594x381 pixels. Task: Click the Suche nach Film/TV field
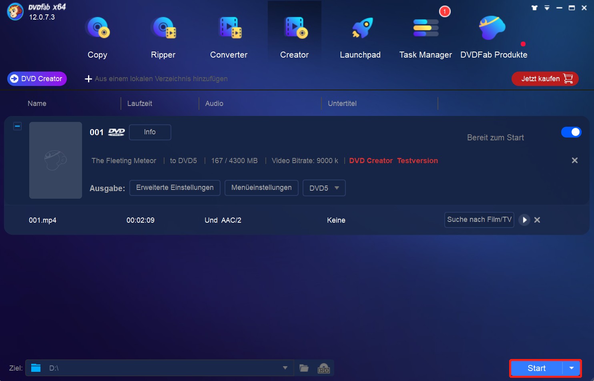479,219
